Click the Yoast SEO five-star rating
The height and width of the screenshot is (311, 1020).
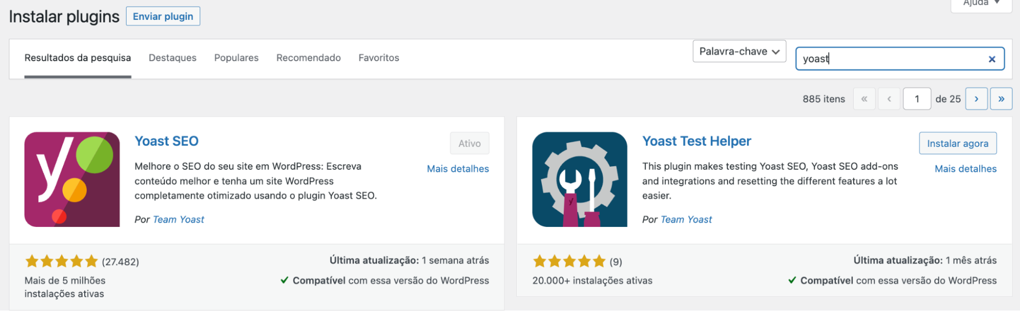click(x=61, y=262)
